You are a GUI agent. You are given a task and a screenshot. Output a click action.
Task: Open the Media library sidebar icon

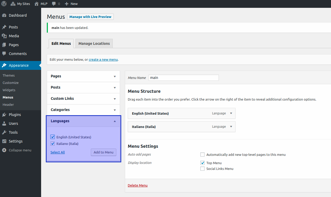tap(4, 36)
